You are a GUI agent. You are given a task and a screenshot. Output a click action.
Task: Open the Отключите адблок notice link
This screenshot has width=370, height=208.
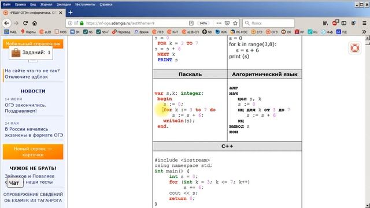tap(26, 77)
